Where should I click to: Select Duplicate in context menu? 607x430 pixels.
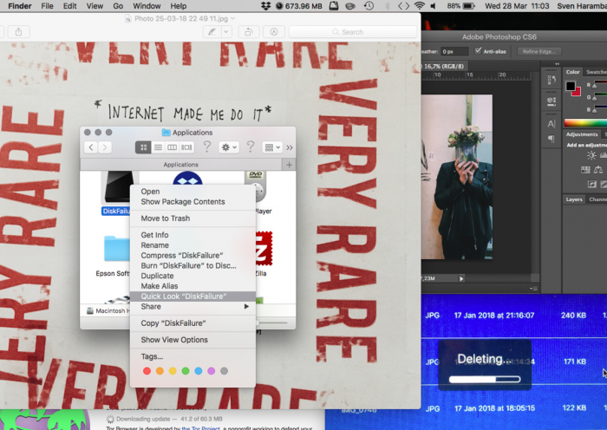coord(193,276)
